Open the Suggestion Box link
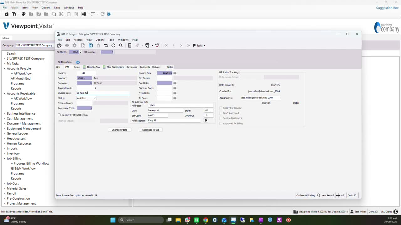 tap(387, 8)
